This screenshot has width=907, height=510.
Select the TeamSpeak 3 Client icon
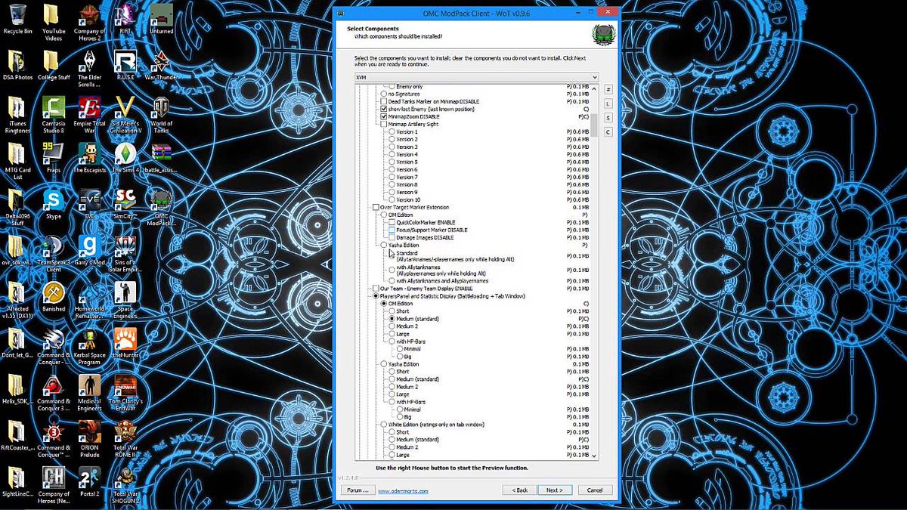(x=54, y=254)
